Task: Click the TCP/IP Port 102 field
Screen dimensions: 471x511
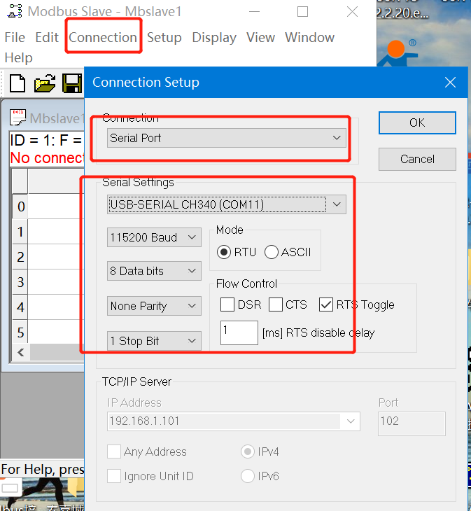Action: coord(412,423)
